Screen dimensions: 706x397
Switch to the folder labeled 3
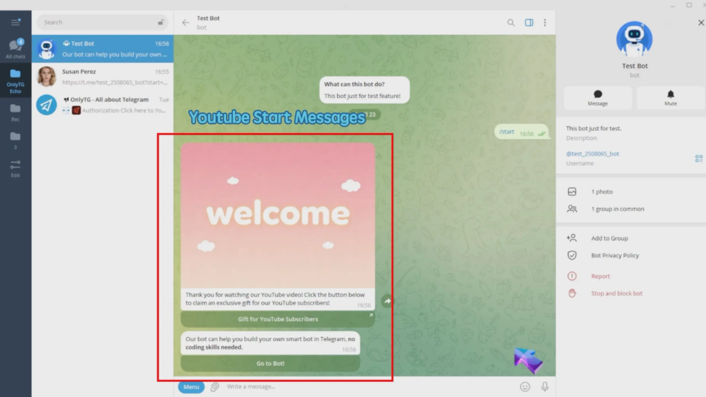(15, 140)
